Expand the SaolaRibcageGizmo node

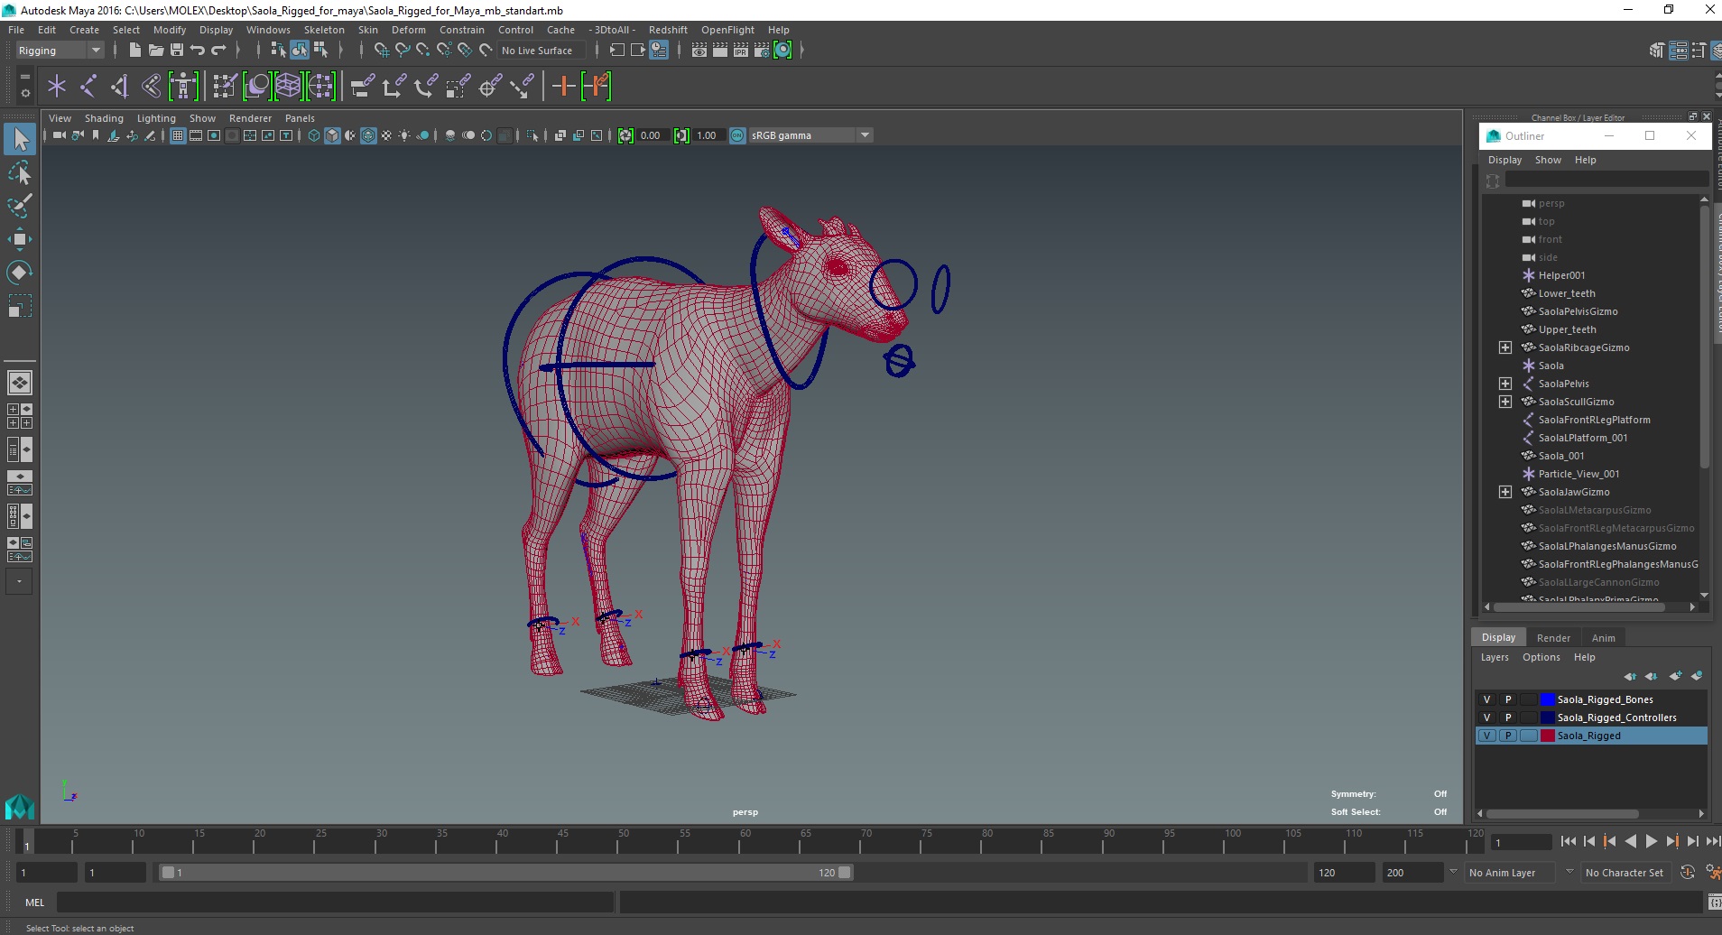[1504, 347]
